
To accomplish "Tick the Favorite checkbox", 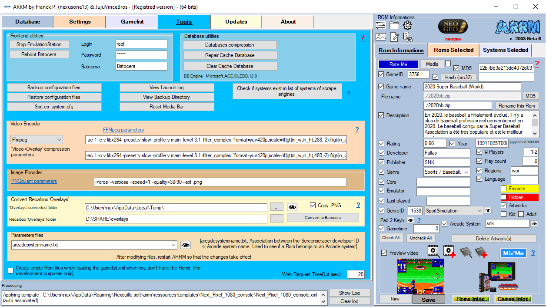I will click(503, 189).
